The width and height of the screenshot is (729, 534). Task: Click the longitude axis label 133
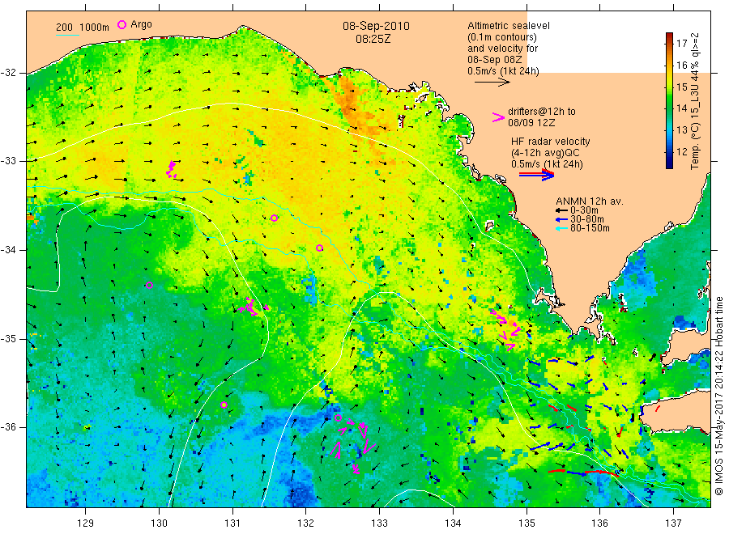379,523
